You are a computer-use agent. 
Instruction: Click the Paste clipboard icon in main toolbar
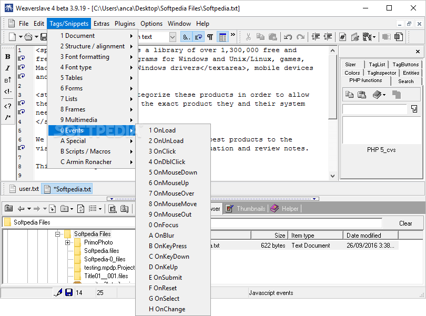[x=273, y=37]
